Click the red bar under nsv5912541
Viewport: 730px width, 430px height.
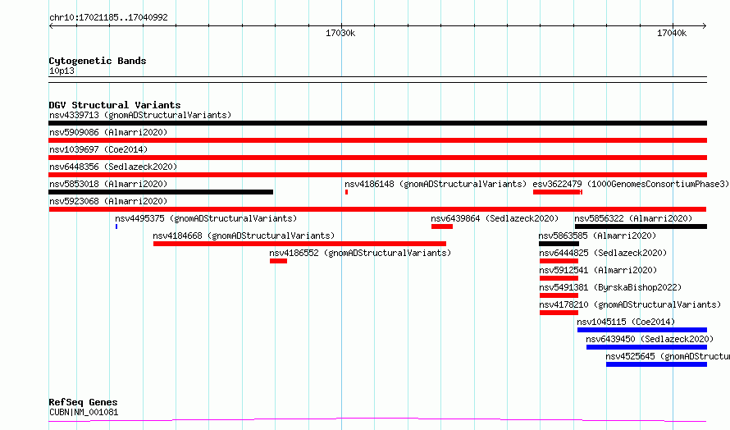(559, 278)
